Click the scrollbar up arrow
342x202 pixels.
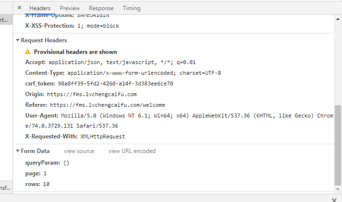click(338, 19)
